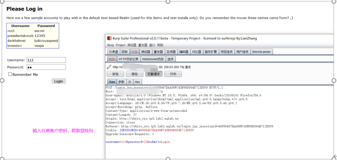Image resolution: width=337 pixels, height=160 pixels.
Task: Click into the Password input field
Action: [x=46, y=67]
